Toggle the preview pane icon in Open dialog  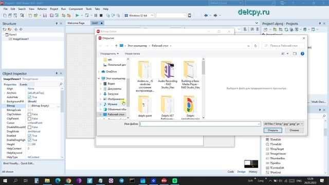point(295,53)
